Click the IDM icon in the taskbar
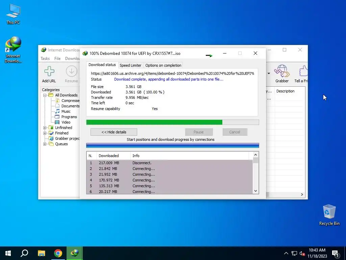Screen dimensions: 346x260 [75, 253]
